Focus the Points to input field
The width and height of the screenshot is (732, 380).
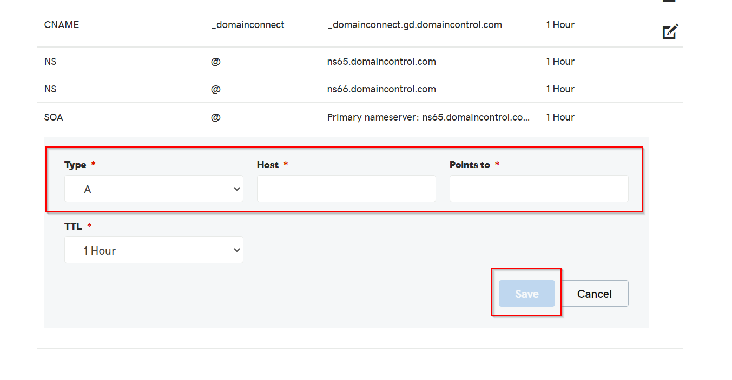539,189
